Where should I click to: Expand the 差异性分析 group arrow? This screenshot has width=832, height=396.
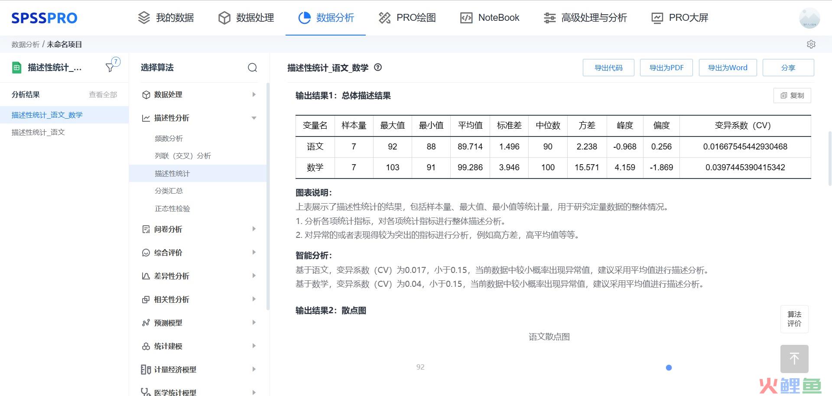[x=254, y=276]
